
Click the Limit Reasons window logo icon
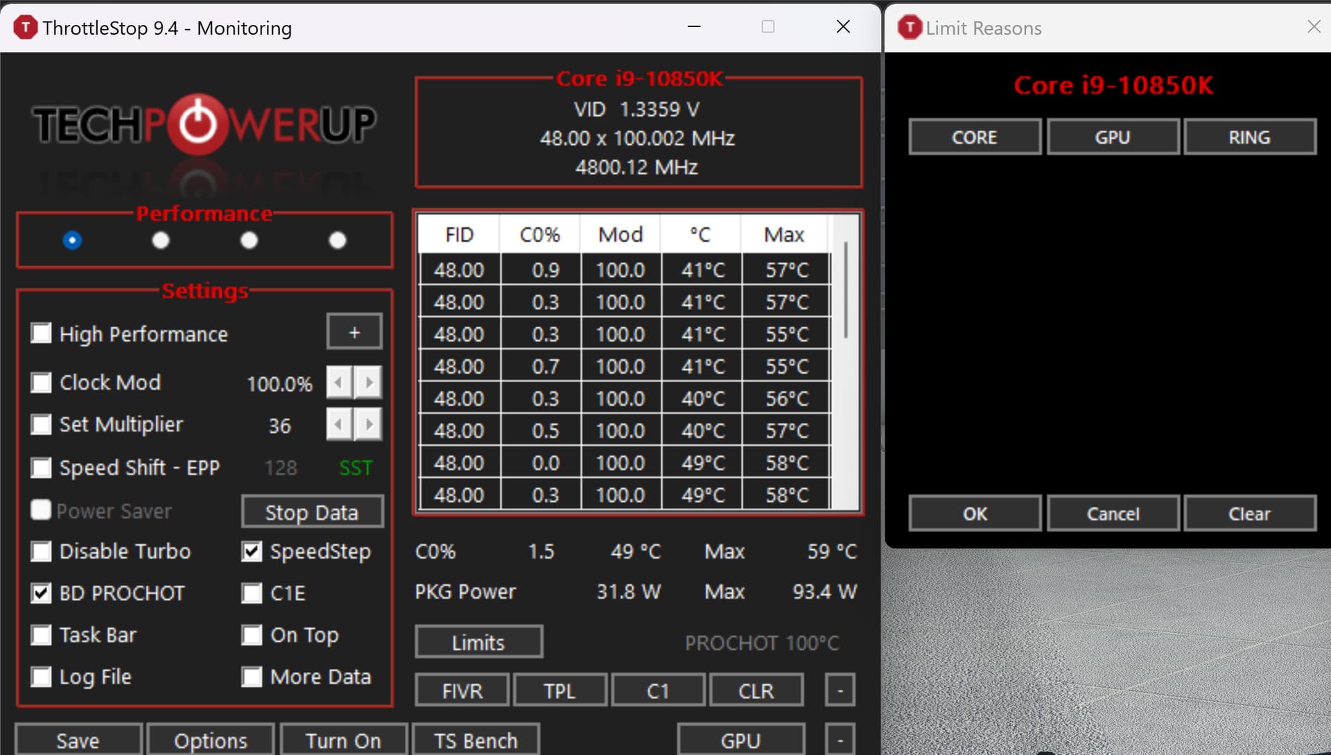point(910,28)
